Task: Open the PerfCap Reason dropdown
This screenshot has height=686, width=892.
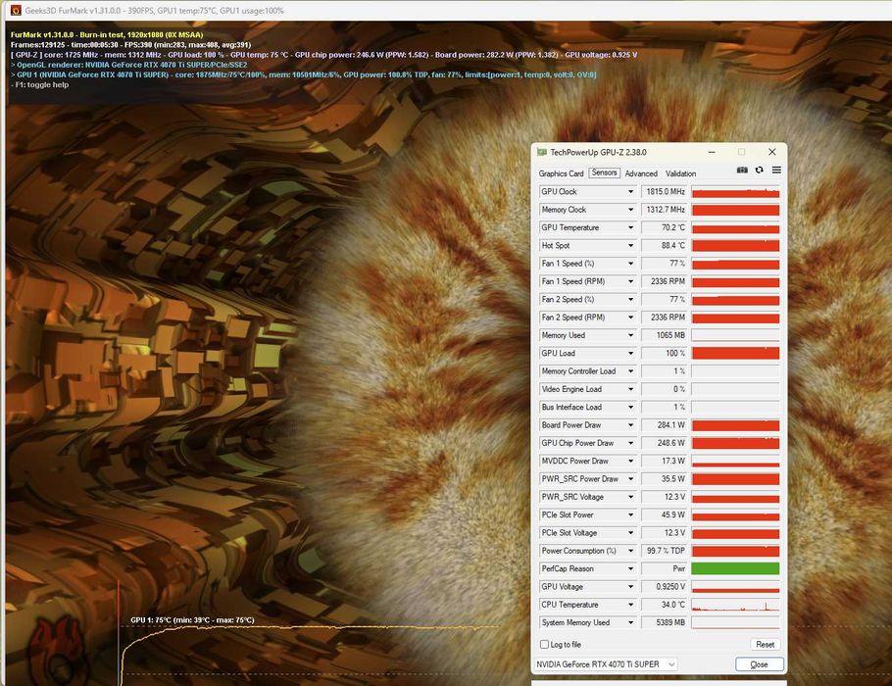Action: 630,568
